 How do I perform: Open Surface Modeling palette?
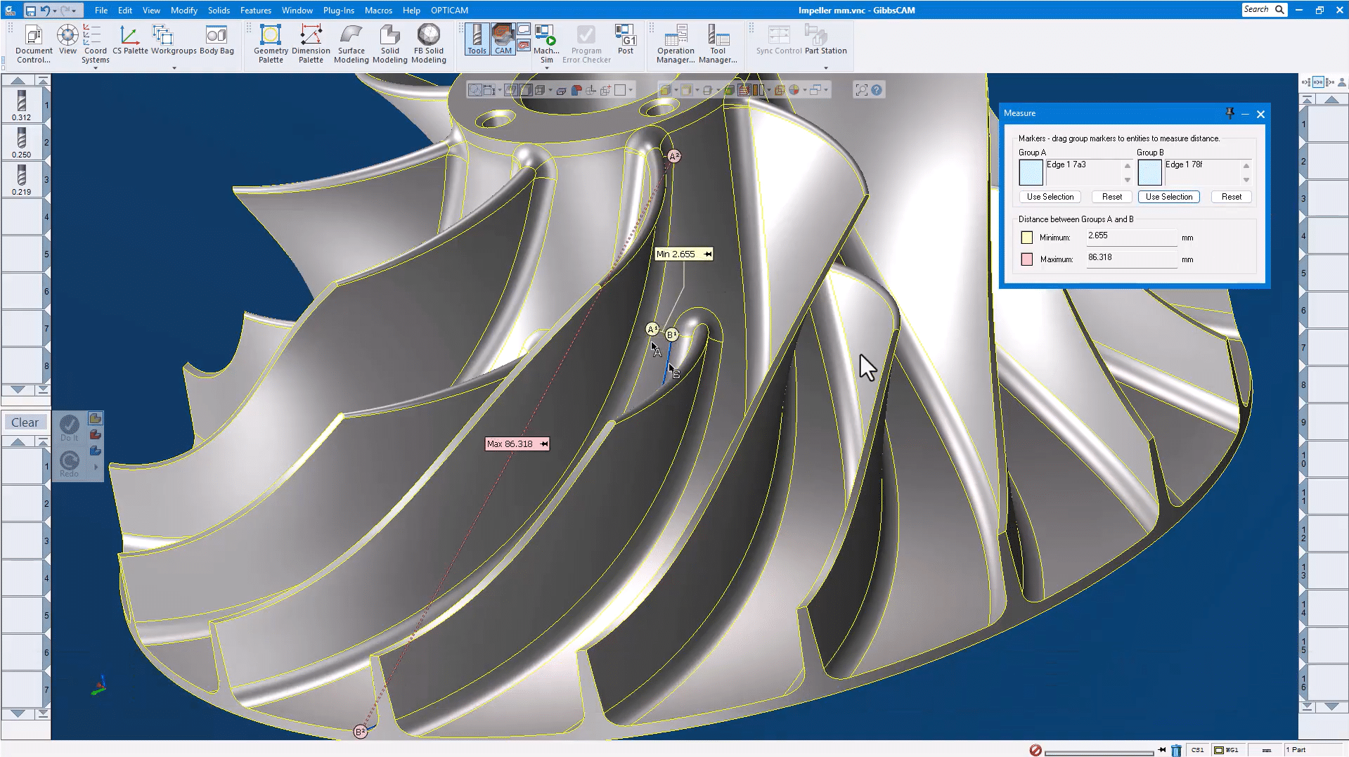(351, 44)
